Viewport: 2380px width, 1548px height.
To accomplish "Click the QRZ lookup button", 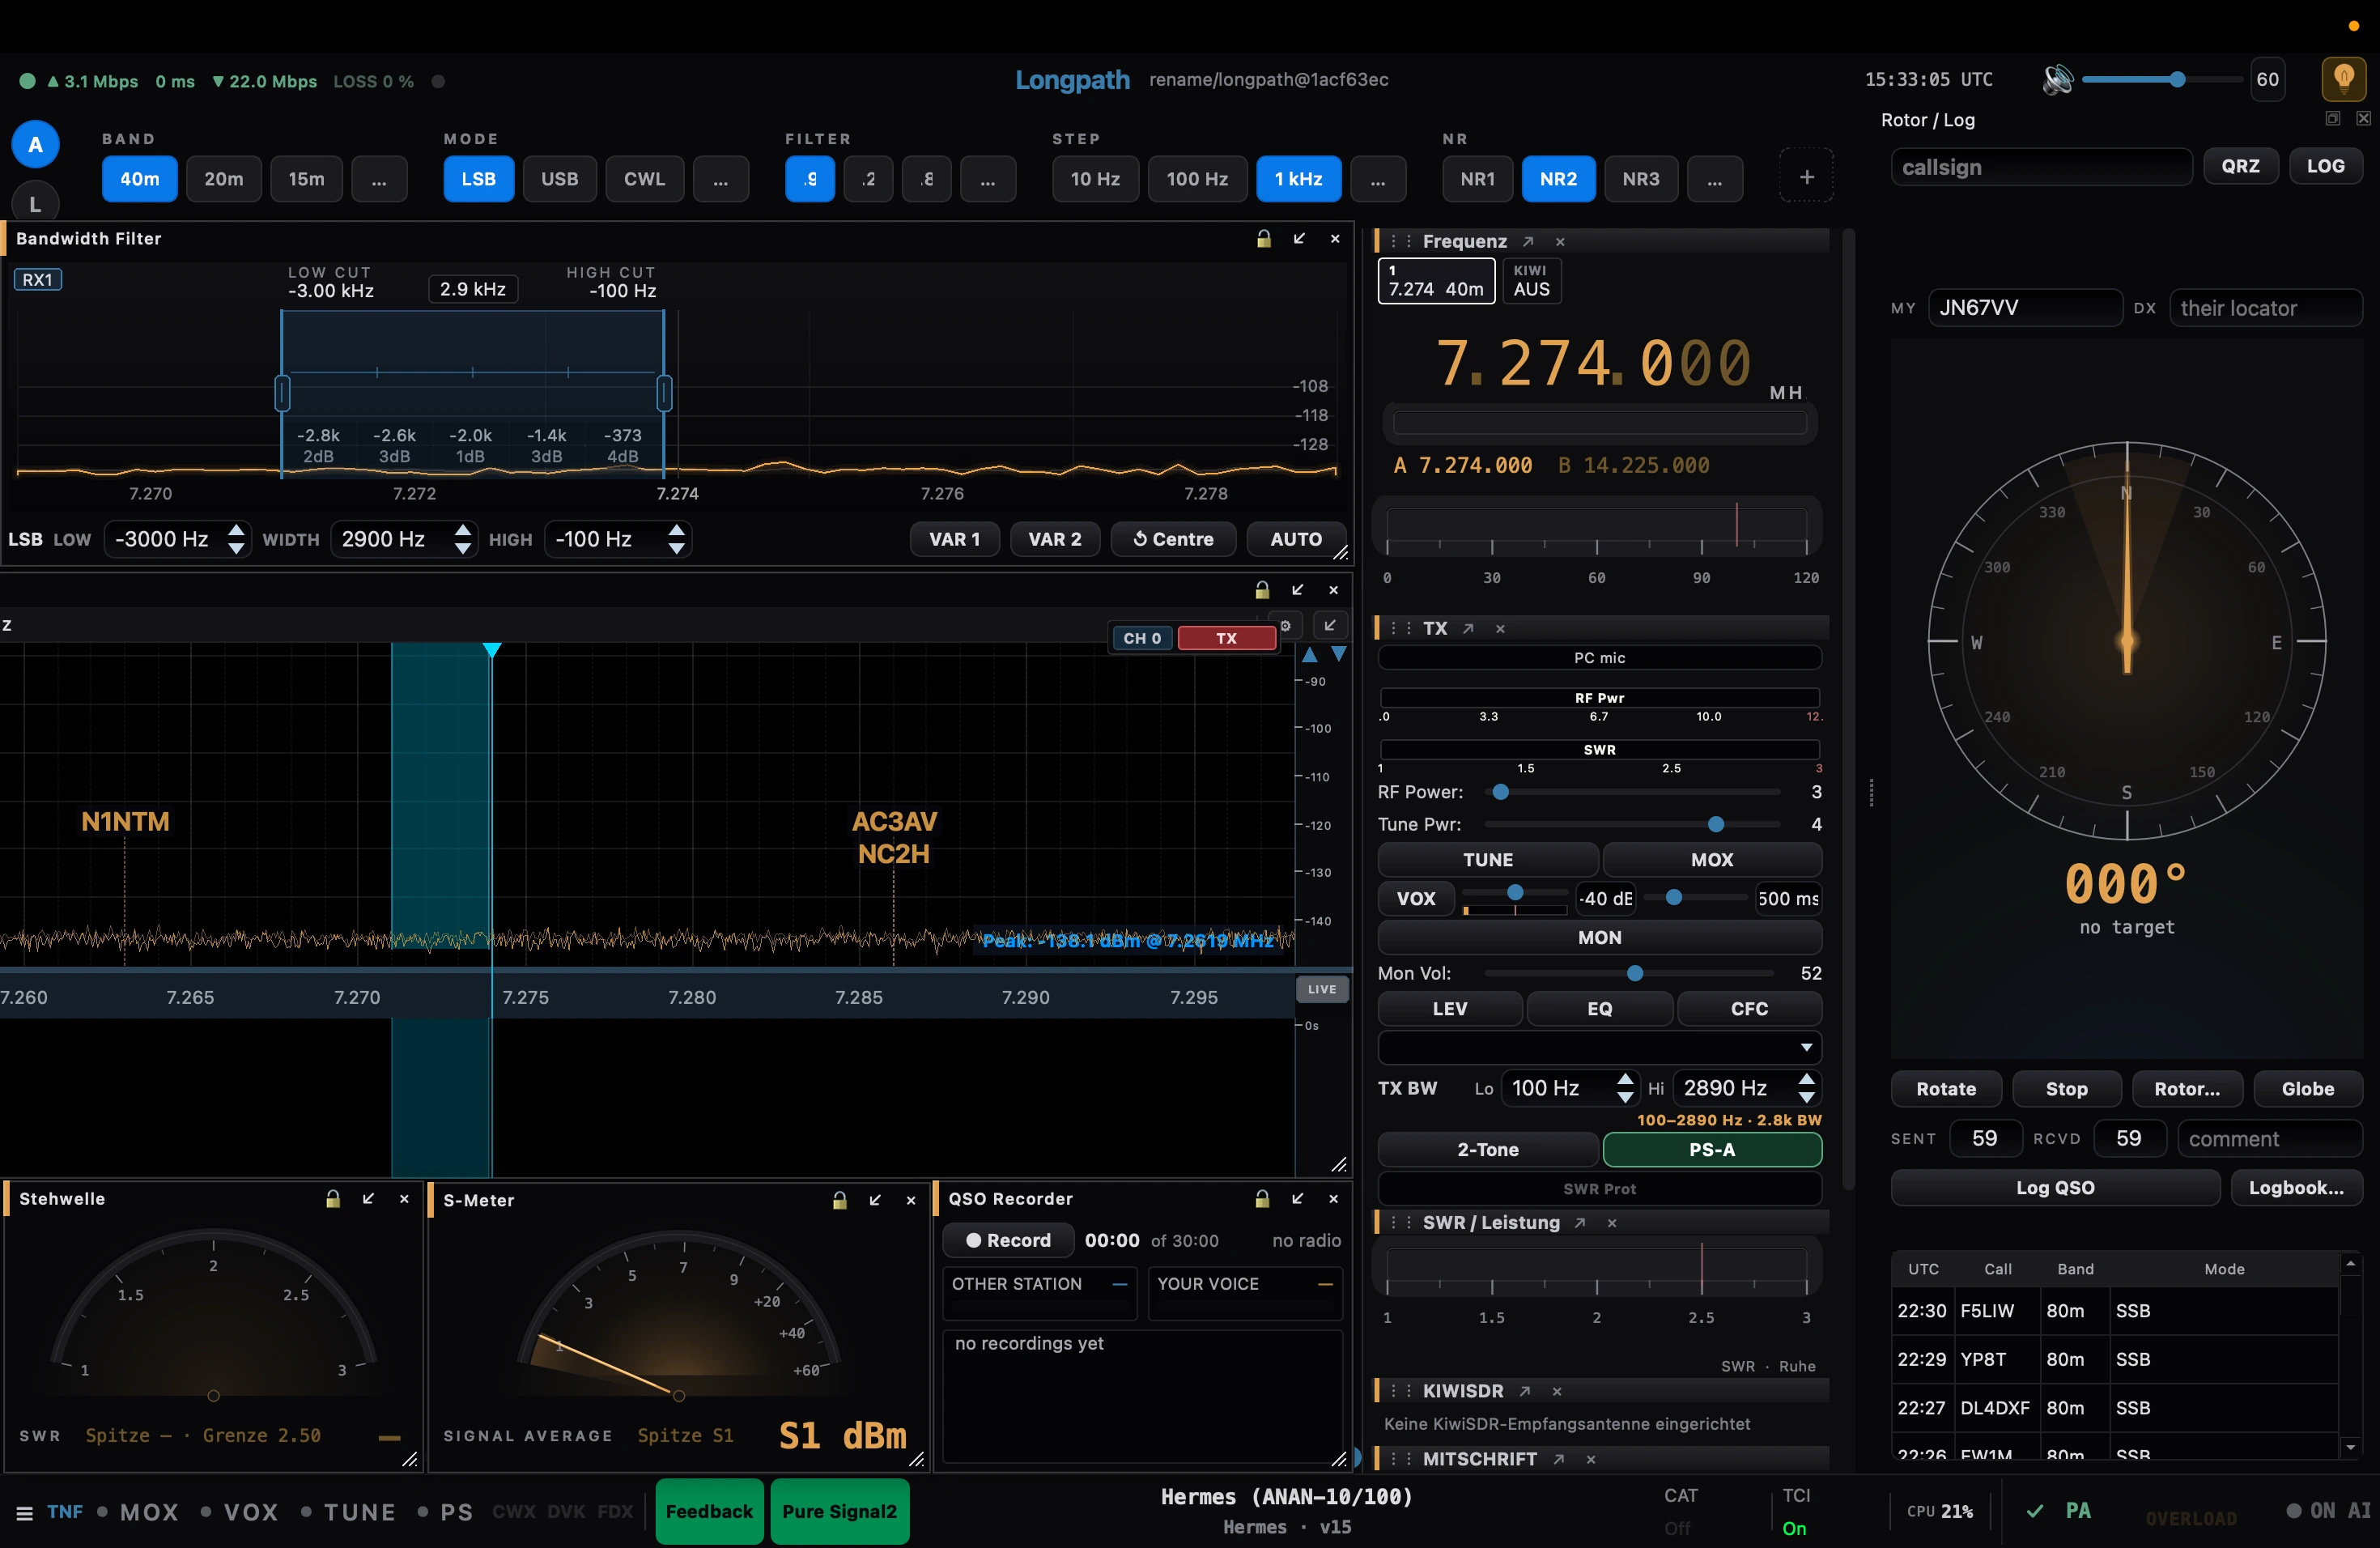I will 2240,166.
